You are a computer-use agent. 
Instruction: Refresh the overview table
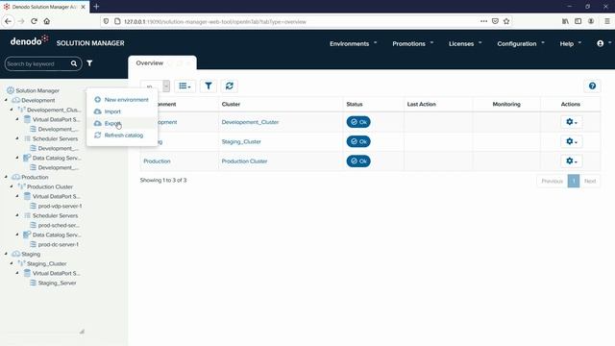[230, 86]
